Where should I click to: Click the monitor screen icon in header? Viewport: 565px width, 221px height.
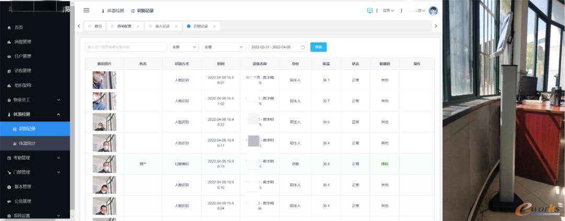(x=370, y=10)
